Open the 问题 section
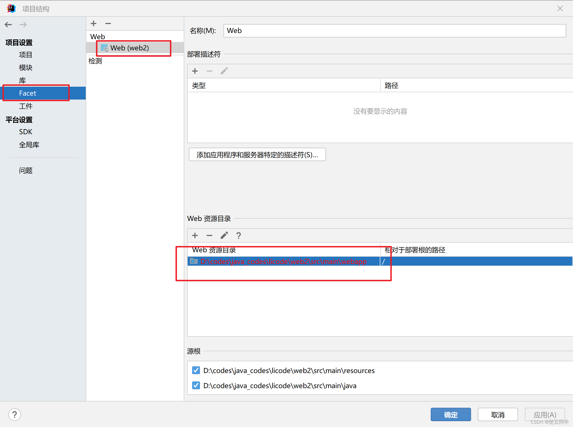 (x=25, y=171)
